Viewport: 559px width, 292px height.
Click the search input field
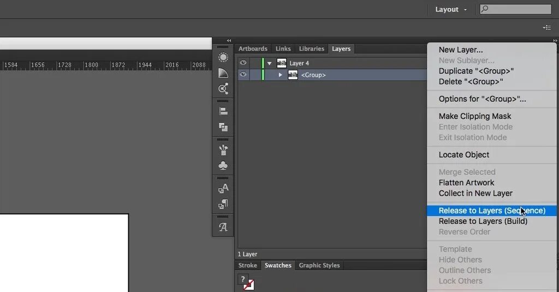pos(515,9)
